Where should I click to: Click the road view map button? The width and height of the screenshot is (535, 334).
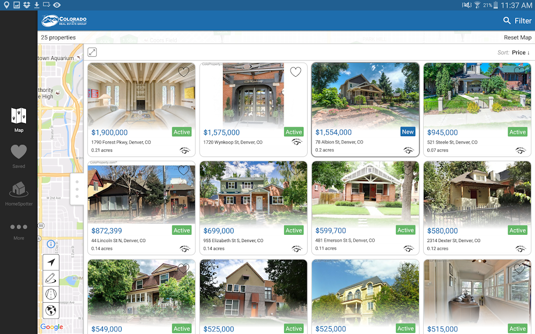(51, 294)
